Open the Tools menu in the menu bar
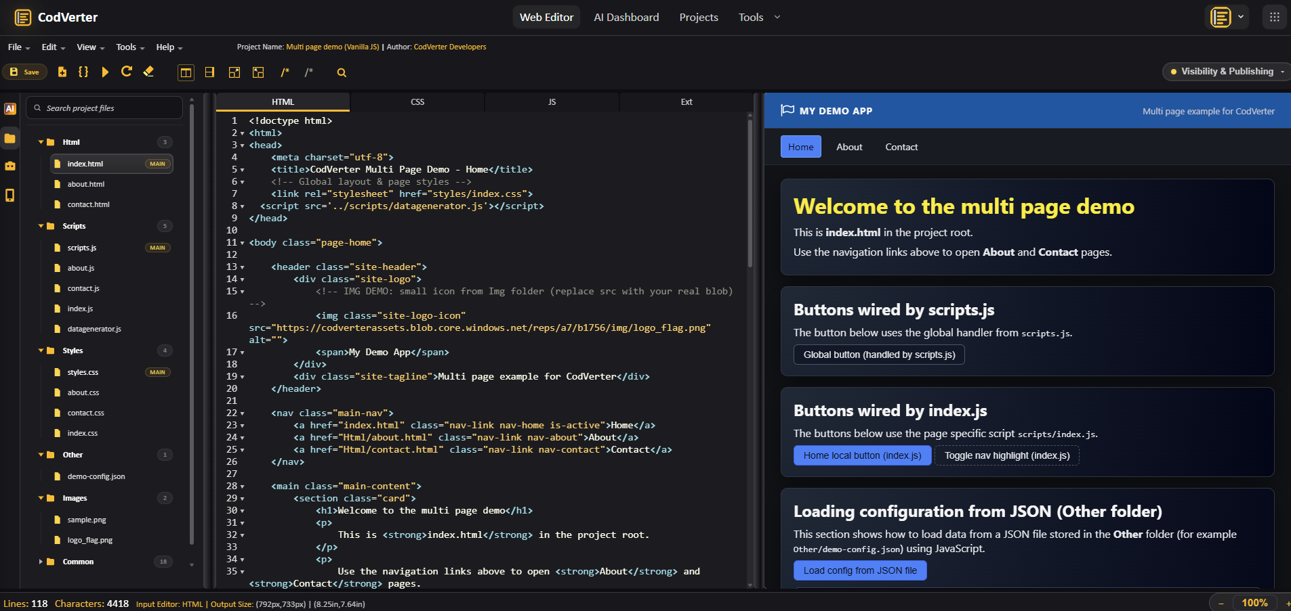1291x611 pixels. (x=130, y=47)
